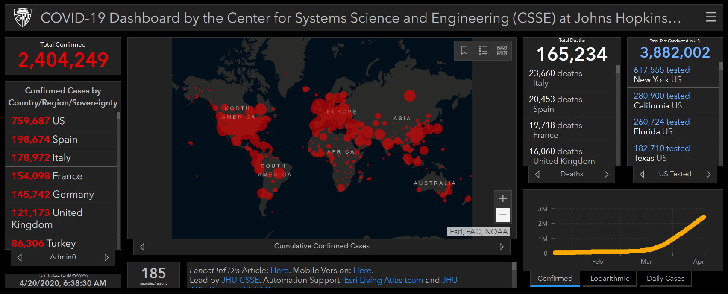Select United Kingdom 121,173 row
Screen dimensions: 728x294
tap(61, 218)
